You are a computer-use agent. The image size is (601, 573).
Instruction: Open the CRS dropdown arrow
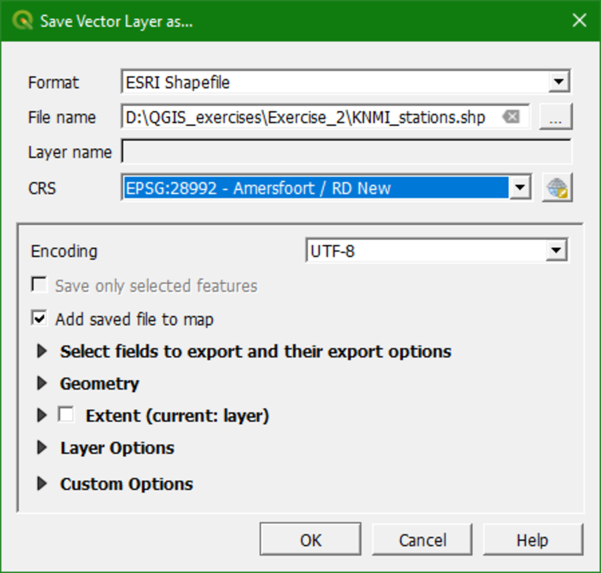pos(520,188)
